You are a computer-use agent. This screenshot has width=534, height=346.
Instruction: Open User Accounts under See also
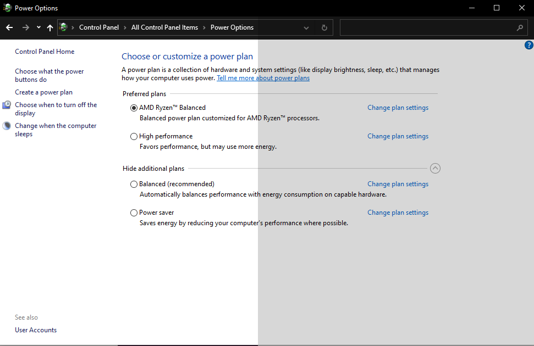(x=36, y=330)
